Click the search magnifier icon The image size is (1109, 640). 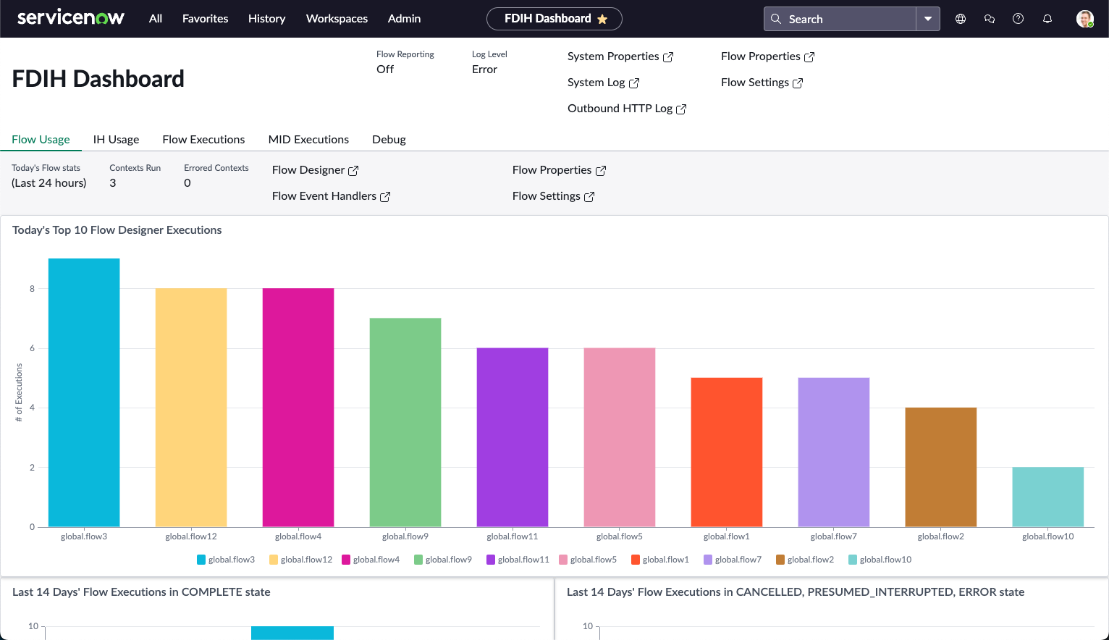pyautogui.click(x=775, y=19)
